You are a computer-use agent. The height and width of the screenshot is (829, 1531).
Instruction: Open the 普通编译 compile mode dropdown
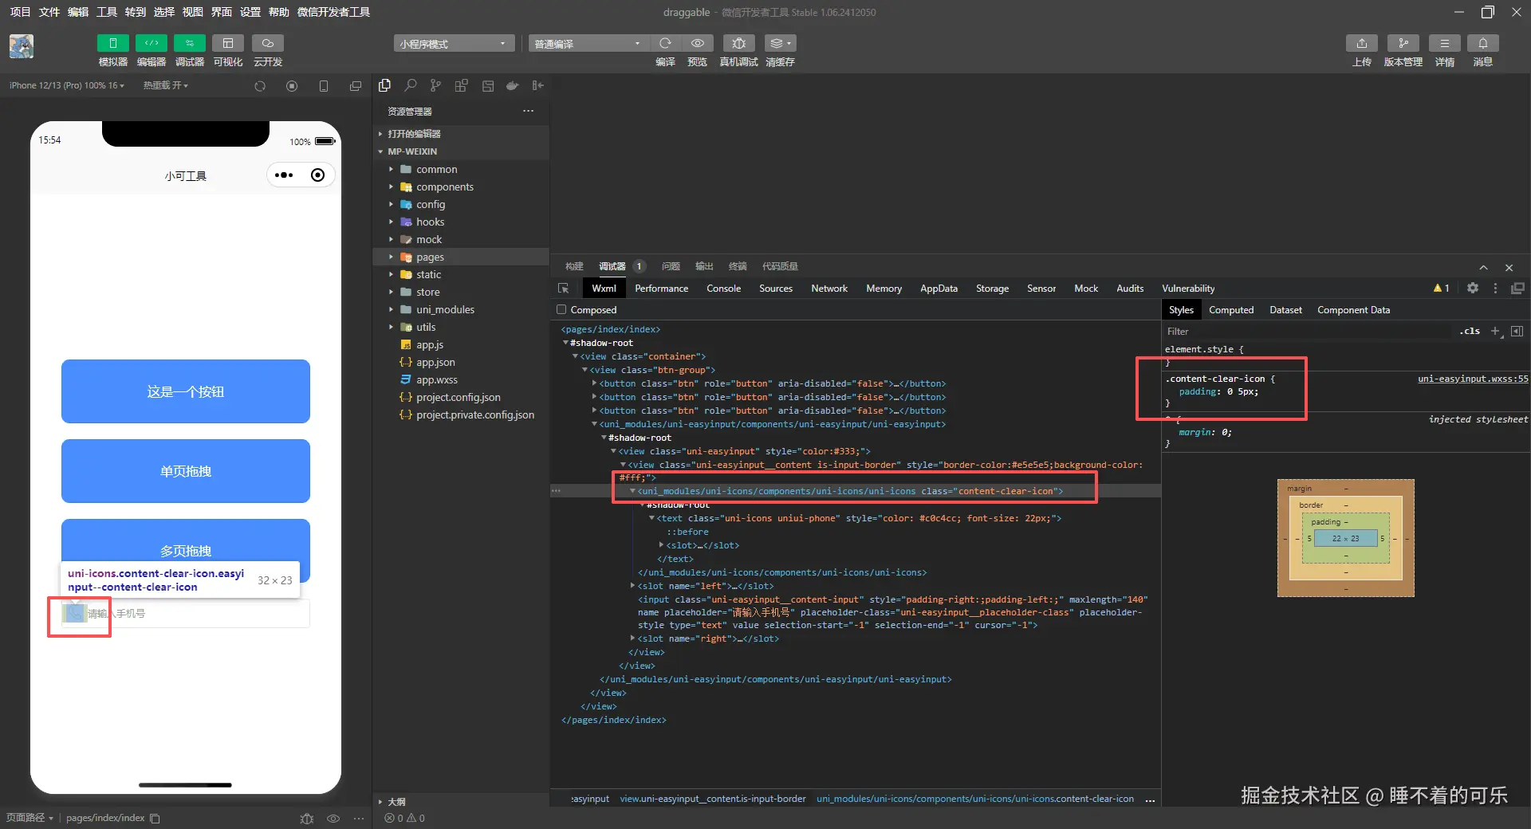(x=587, y=44)
